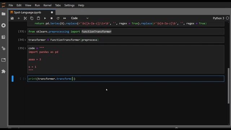Click the JupyterLab logo icon
Screen dimensions: 231x130
pyautogui.click(x=3, y=5)
